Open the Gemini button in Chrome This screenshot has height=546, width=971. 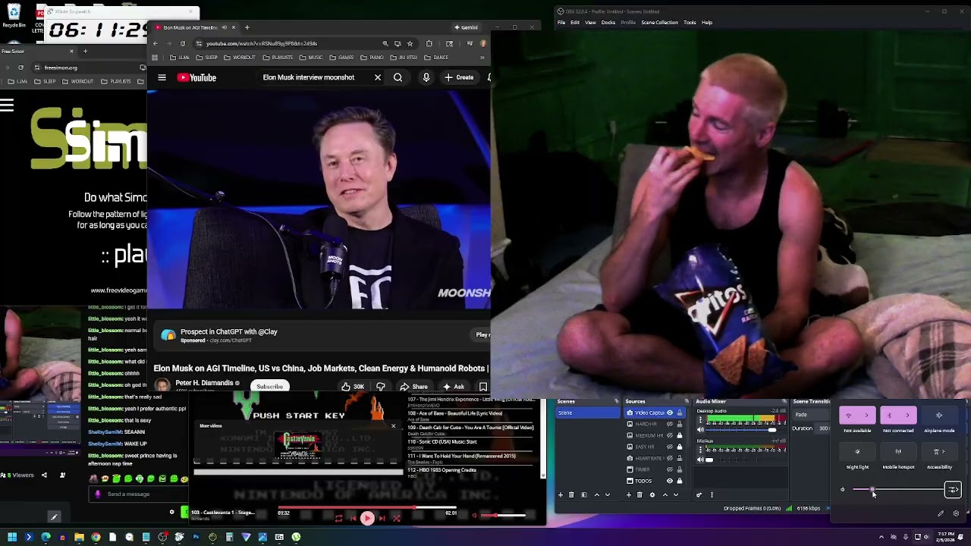[466, 27]
